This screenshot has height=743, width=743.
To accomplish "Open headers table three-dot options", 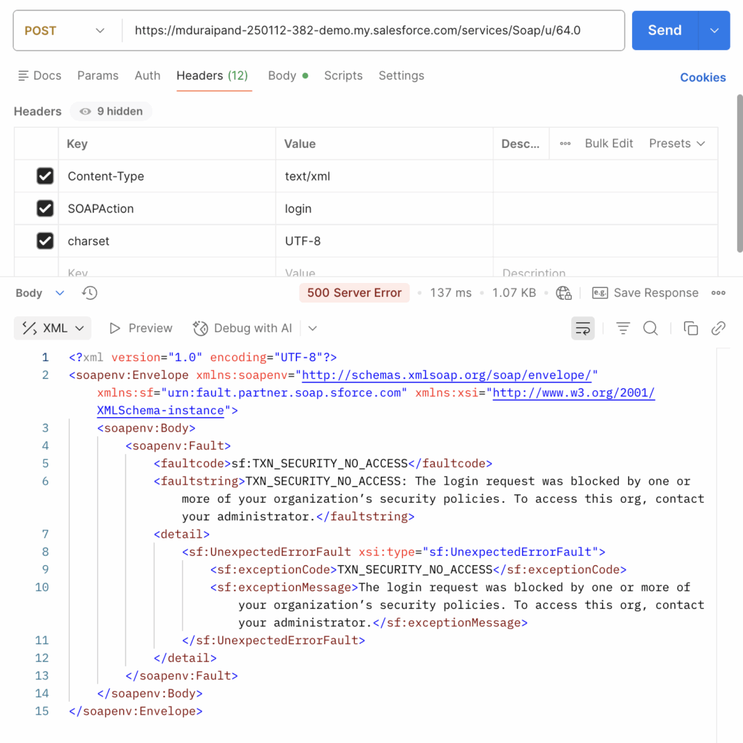I will pyautogui.click(x=565, y=144).
